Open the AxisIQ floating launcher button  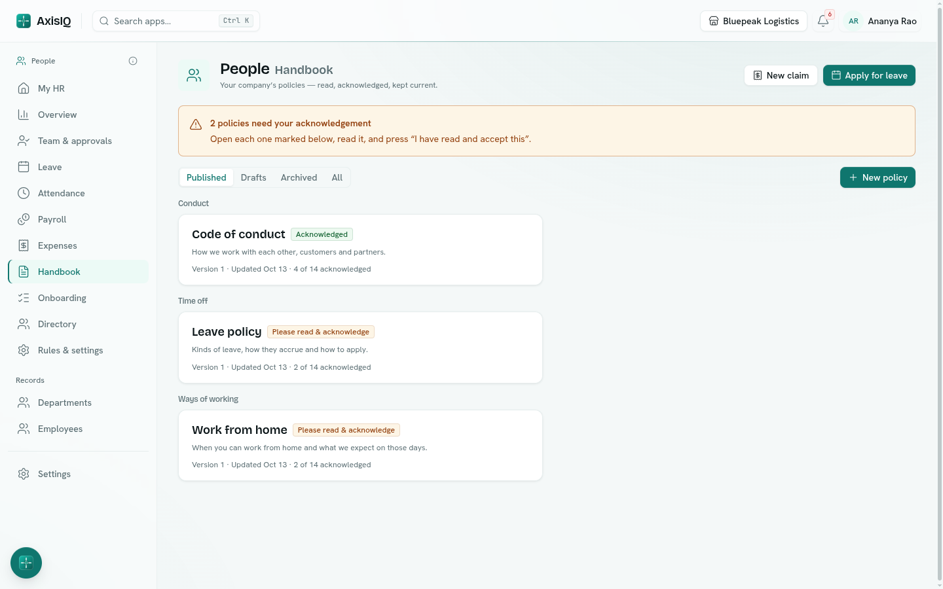(26, 563)
